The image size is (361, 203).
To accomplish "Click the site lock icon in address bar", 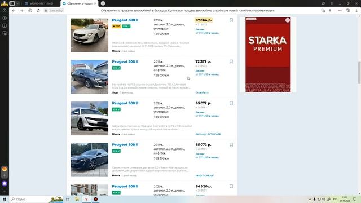I will [46, 11].
